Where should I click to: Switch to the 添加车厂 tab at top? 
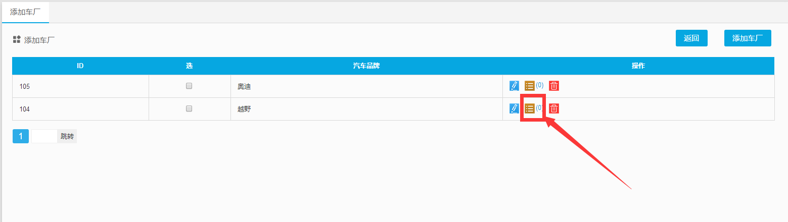(25, 12)
